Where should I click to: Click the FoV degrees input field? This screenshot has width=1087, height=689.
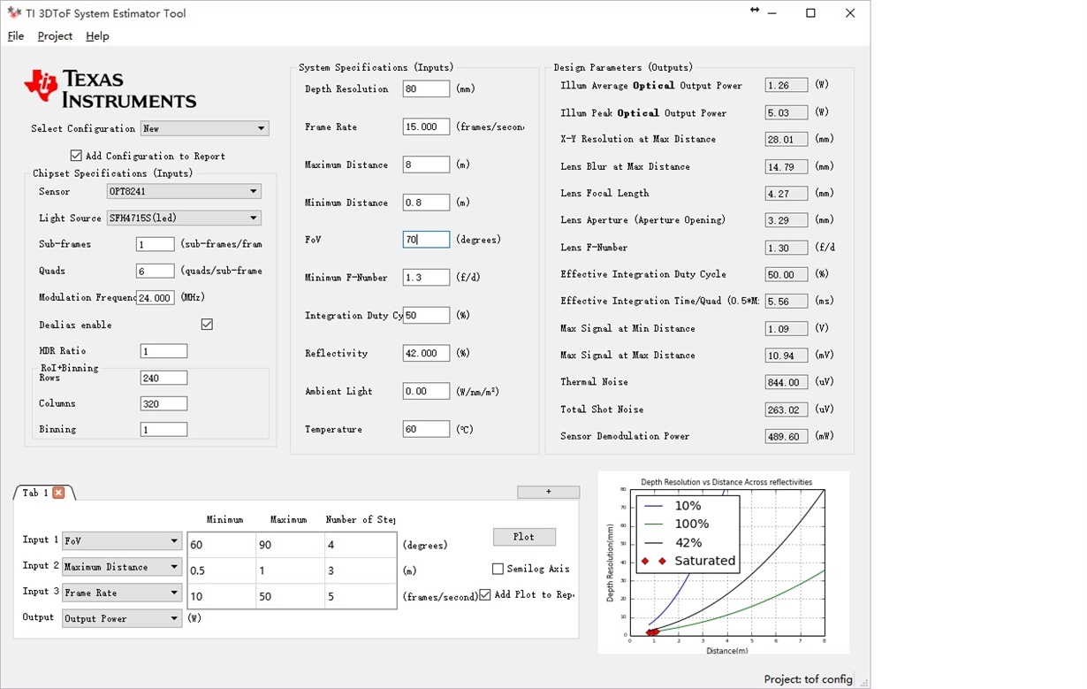(x=426, y=240)
